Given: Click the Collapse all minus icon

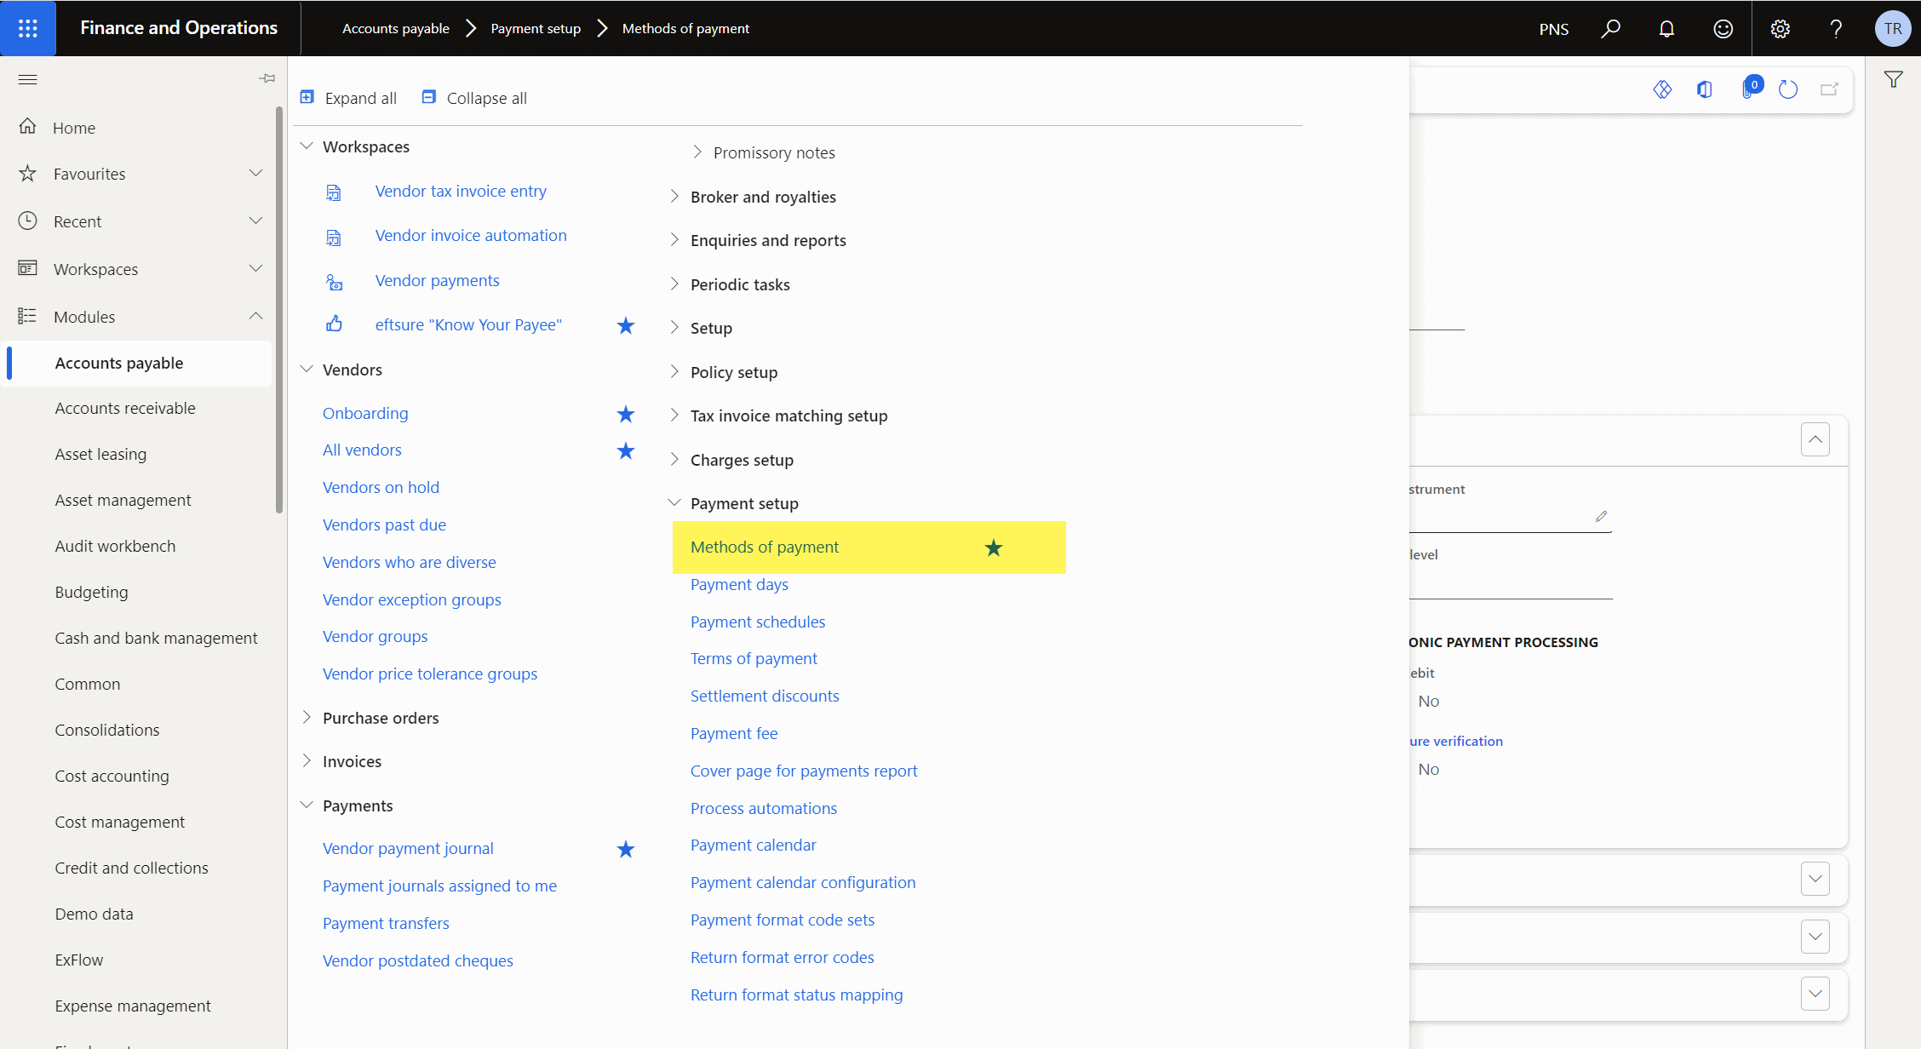Looking at the screenshot, I should click(x=429, y=97).
